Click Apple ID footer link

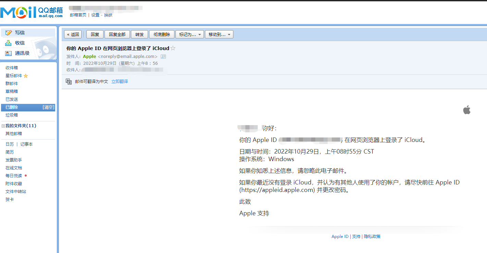tap(340, 237)
